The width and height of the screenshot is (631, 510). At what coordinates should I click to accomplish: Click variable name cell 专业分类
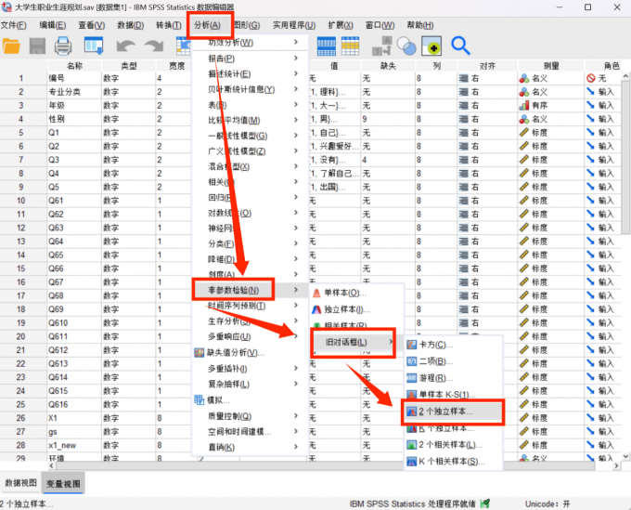tap(74, 92)
